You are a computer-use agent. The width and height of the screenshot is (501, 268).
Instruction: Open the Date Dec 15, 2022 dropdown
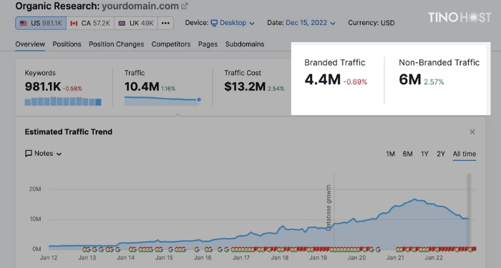click(310, 23)
